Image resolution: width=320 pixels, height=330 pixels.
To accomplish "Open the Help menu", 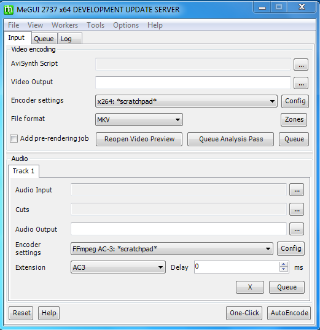I will point(155,25).
